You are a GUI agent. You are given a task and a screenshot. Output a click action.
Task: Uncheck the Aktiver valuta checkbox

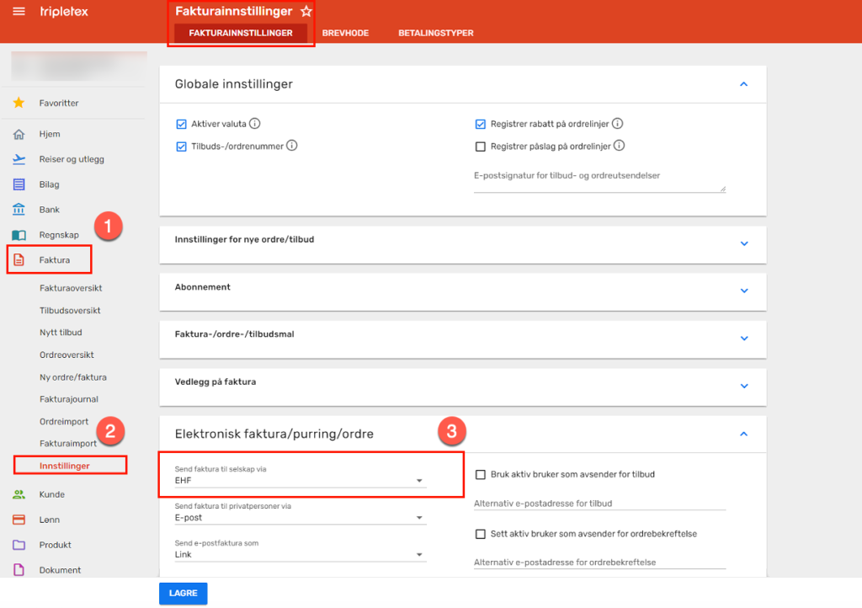[181, 124]
